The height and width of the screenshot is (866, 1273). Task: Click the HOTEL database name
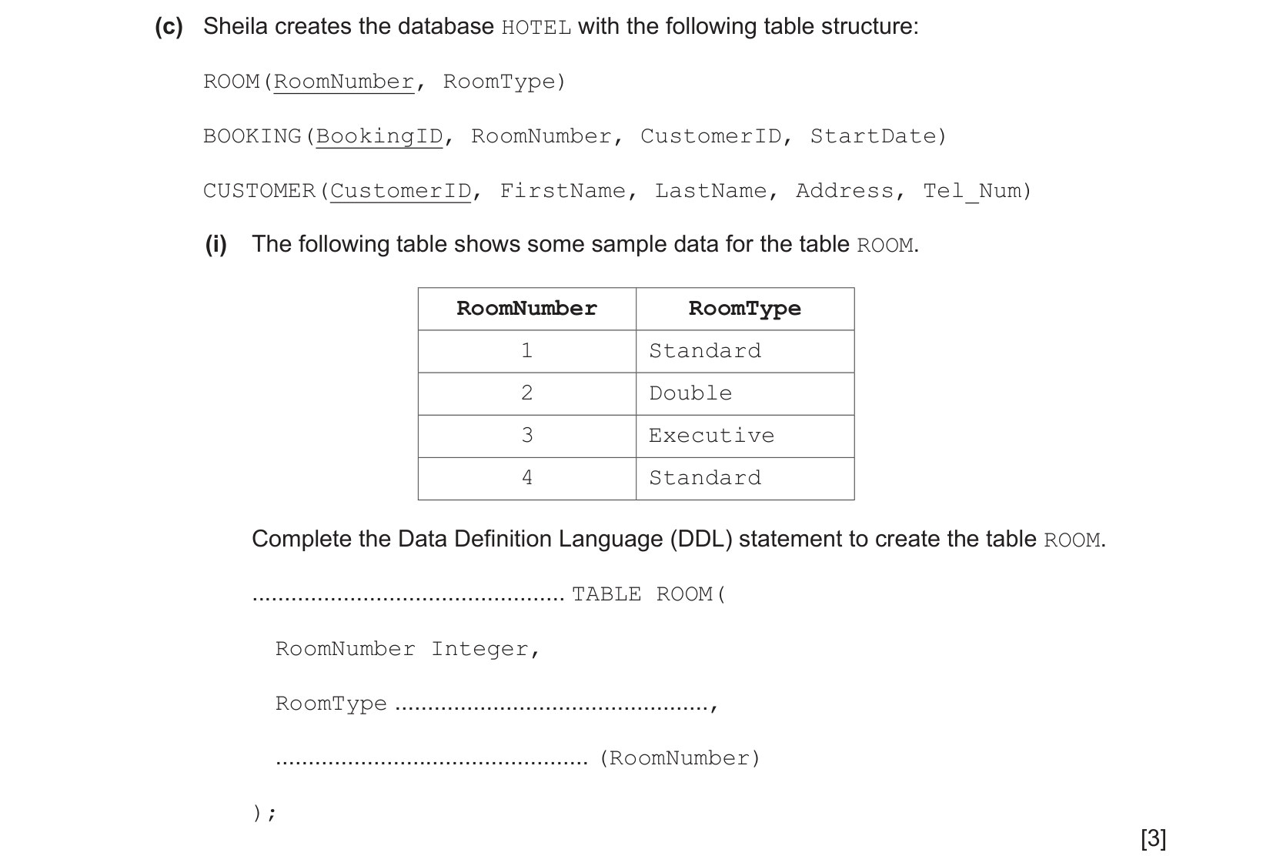pyautogui.click(x=536, y=28)
